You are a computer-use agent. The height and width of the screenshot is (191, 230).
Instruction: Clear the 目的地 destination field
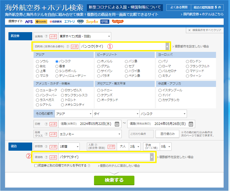click(167, 47)
